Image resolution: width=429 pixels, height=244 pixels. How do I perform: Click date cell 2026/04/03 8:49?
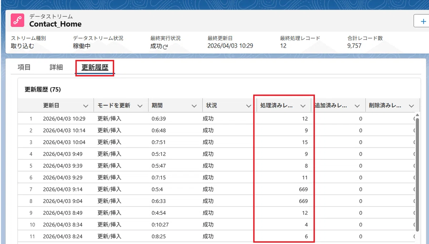pyautogui.click(x=63, y=213)
